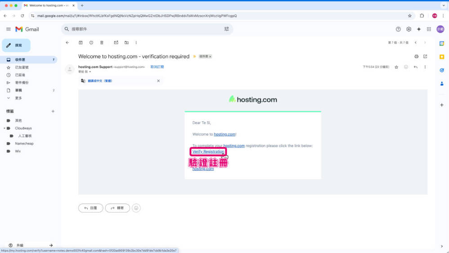Click translate to Chinese link
Screen dimensions: 449x253
click(x=100, y=81)
